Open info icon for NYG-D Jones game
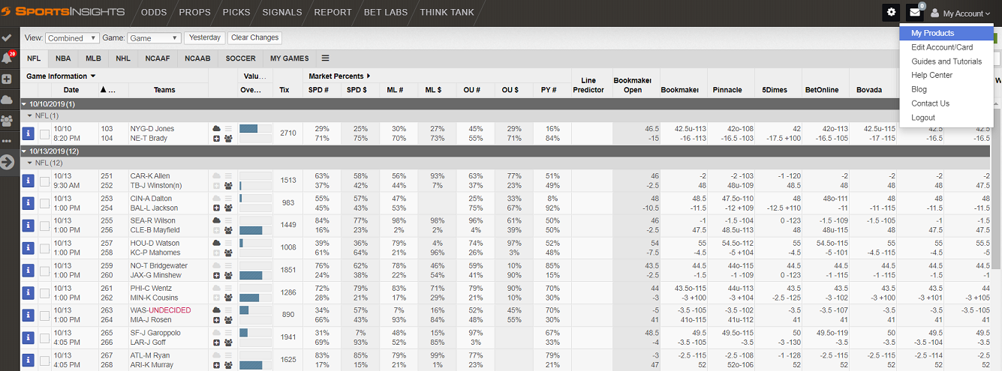Screen dimensions: 1002x371 [x=29, y=133]
